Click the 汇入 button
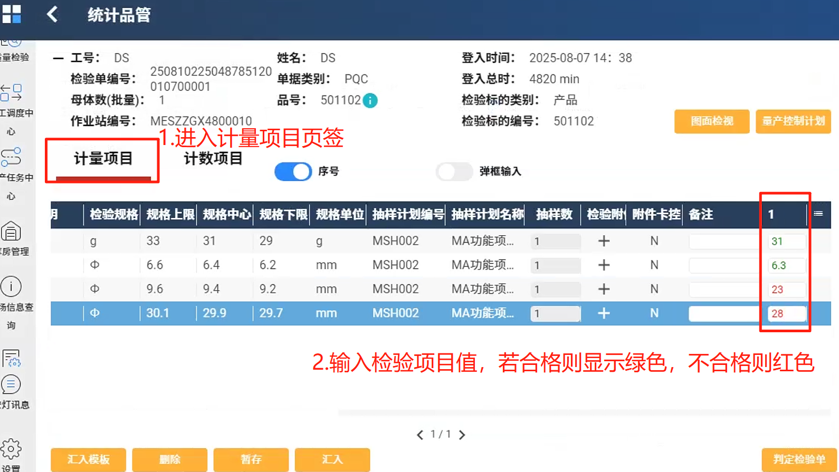839x472 pixels. (332, 459)
